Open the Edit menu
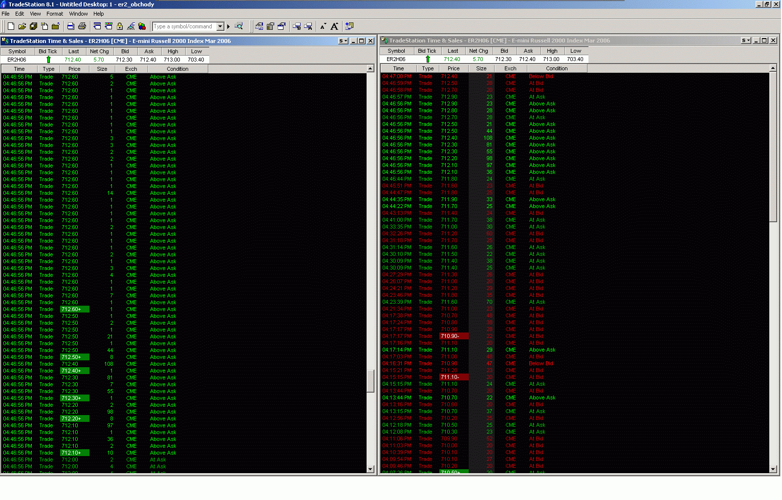 point(20,14)
